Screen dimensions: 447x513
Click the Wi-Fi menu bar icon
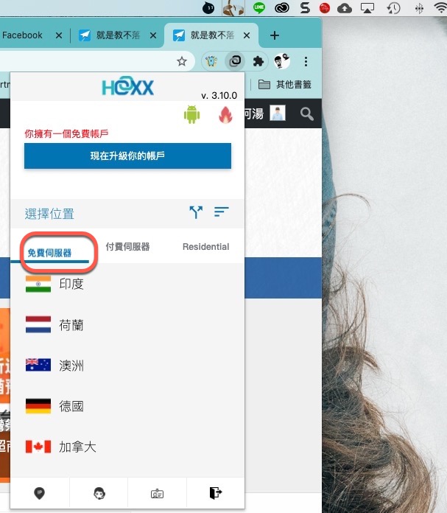pos(440,7)
